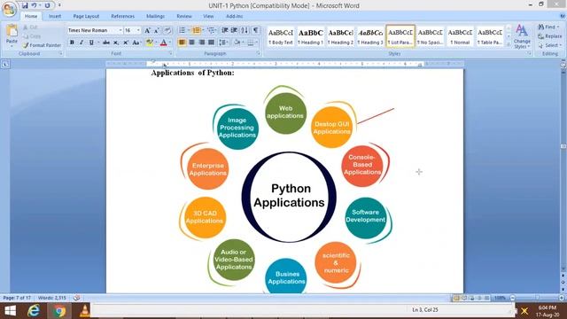Open the View tab
This screenshot has width=567, height=319.
point(208,16)
